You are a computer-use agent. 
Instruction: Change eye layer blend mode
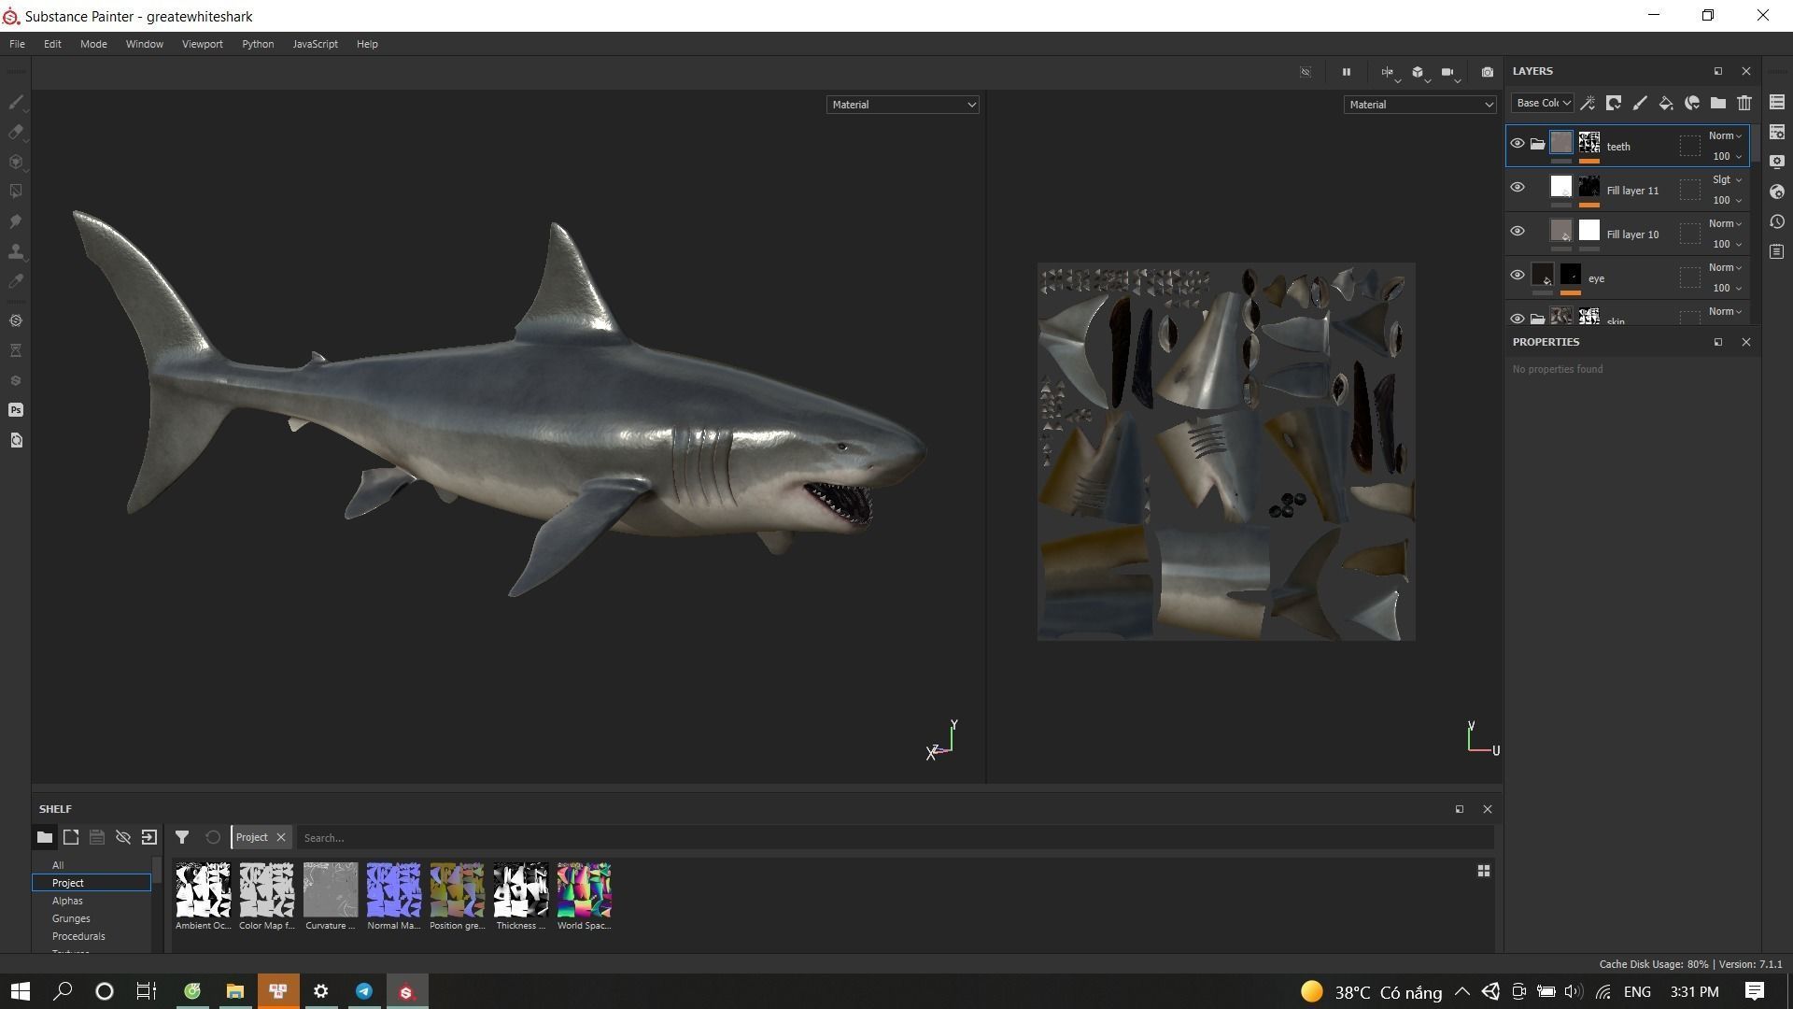[1725, 267]
